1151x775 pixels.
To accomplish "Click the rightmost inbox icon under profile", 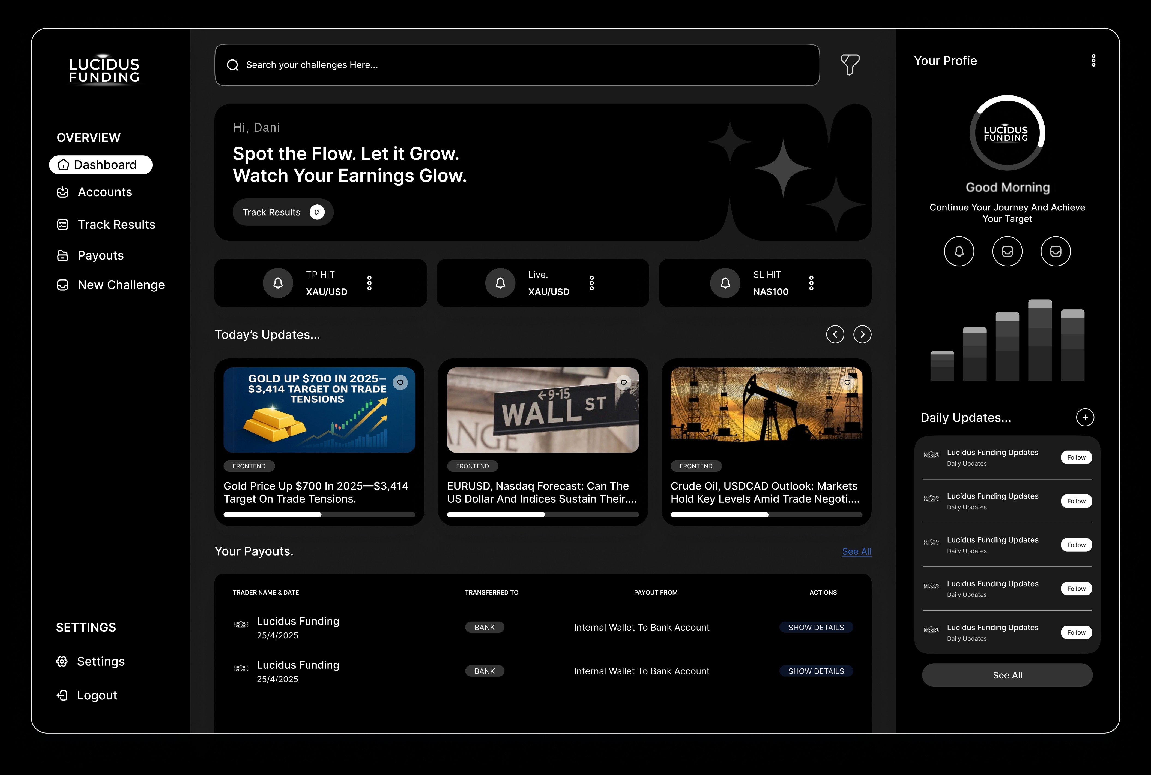I will tap(1056, 252).
